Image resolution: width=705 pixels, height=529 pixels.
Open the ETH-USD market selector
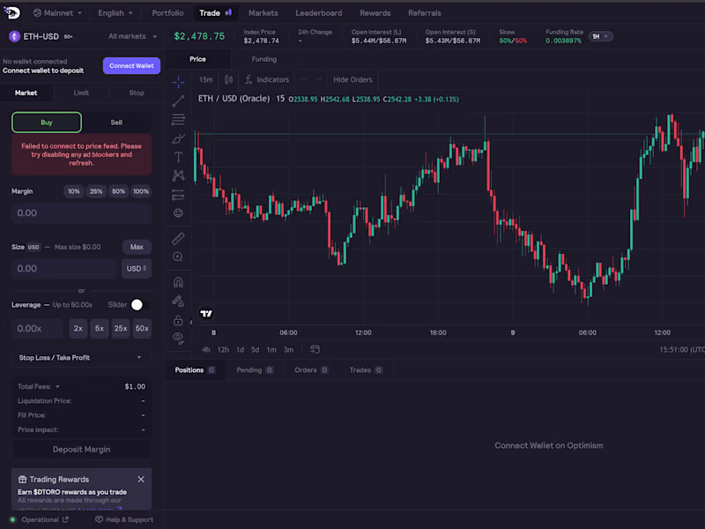[x=41, y=36]
